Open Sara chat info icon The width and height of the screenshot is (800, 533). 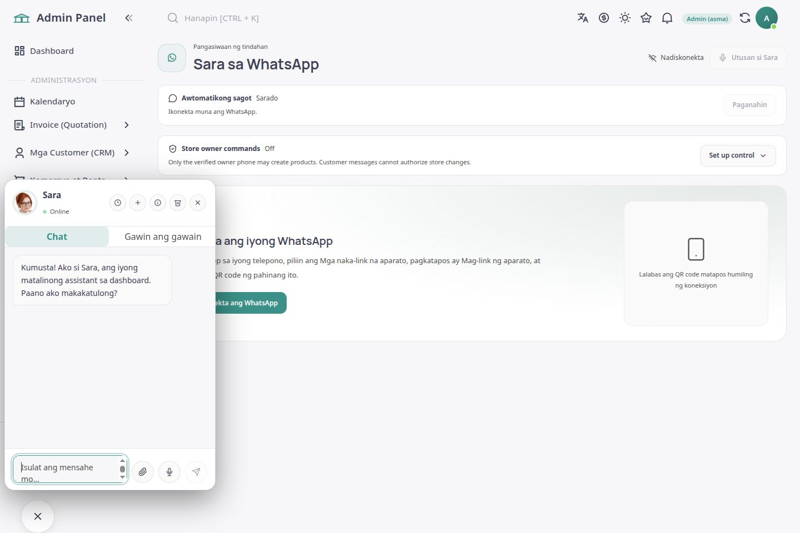tap(158, 203)
